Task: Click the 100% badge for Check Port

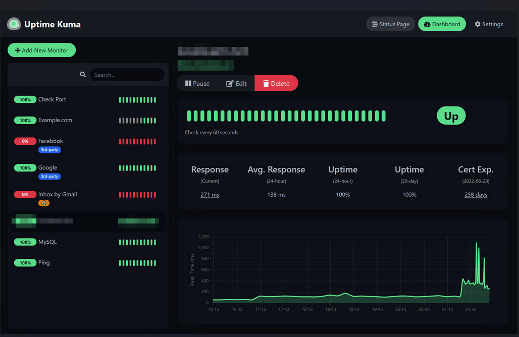Action: 25,99
